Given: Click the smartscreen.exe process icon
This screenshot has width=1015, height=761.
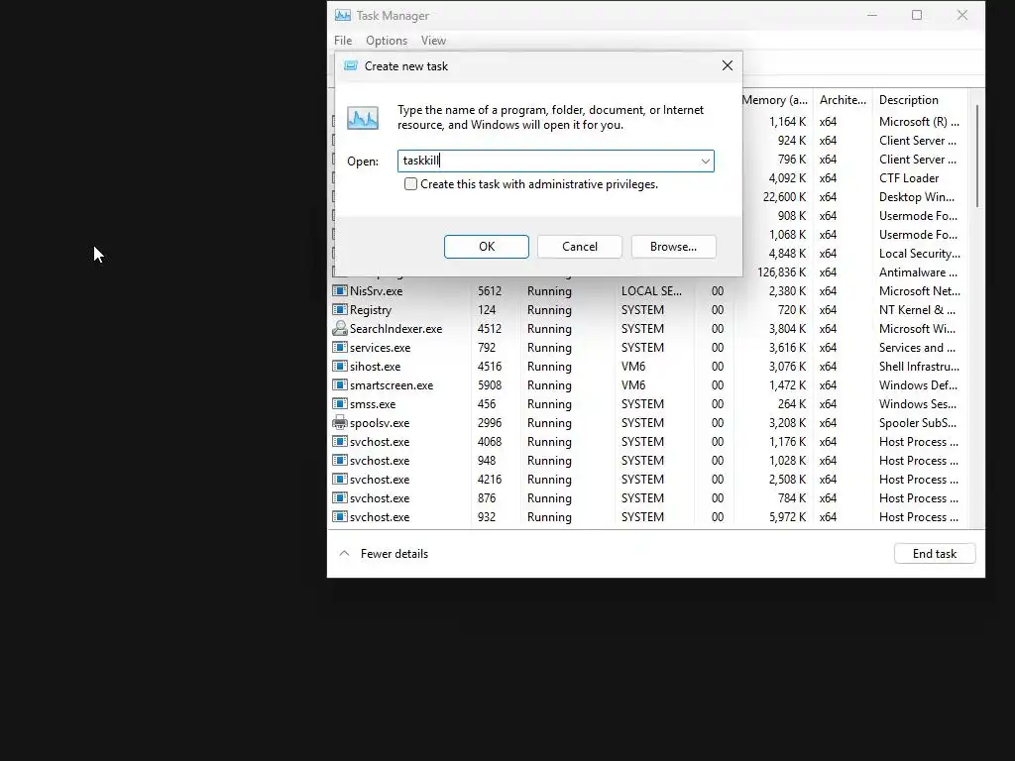Looking at the screenshot, I should tap(340, 385).
